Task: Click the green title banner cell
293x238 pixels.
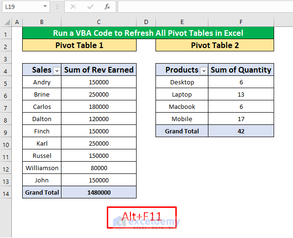Action: tap(148, 33)
